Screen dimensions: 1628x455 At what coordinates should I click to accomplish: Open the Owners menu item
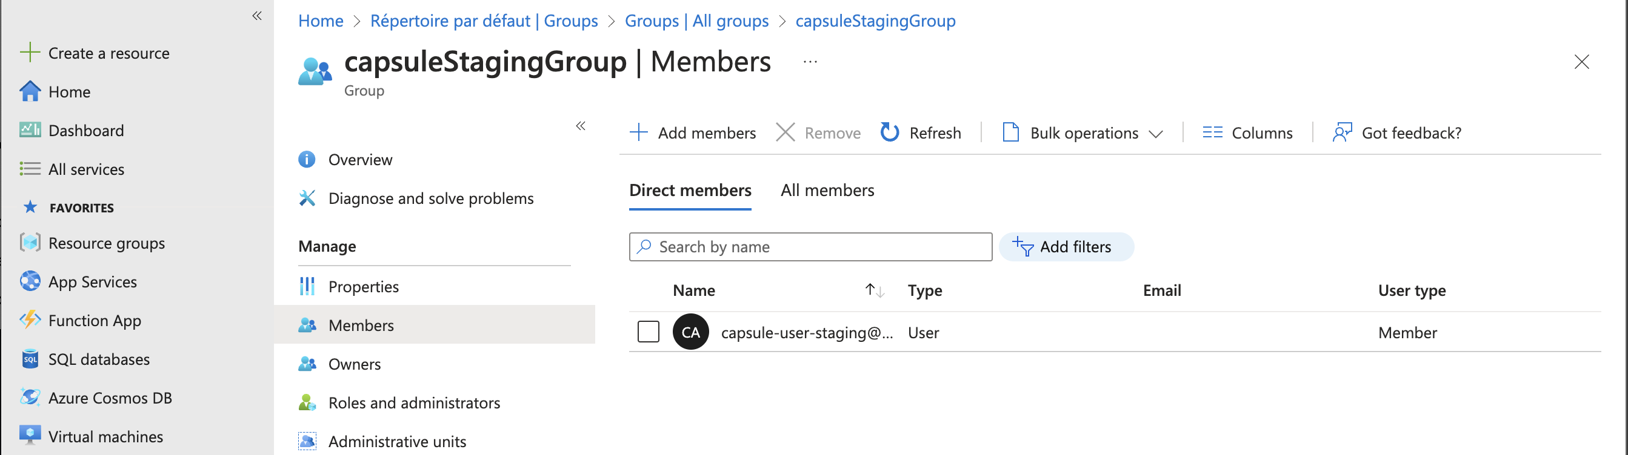pos(354,364)
